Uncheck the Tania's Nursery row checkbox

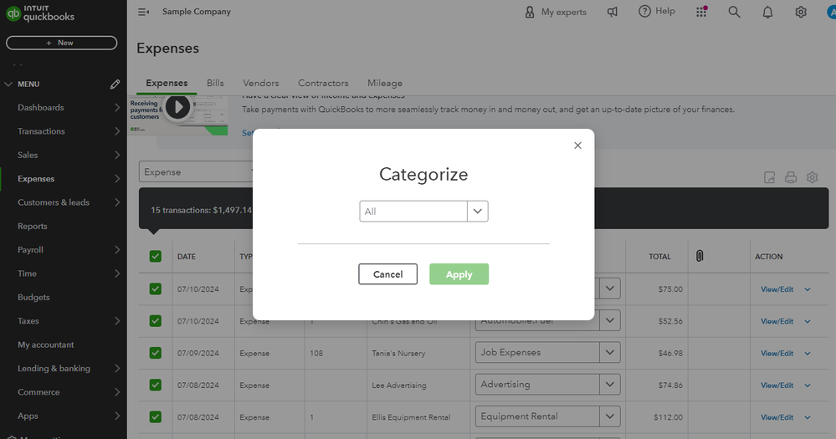coord(155,353)
